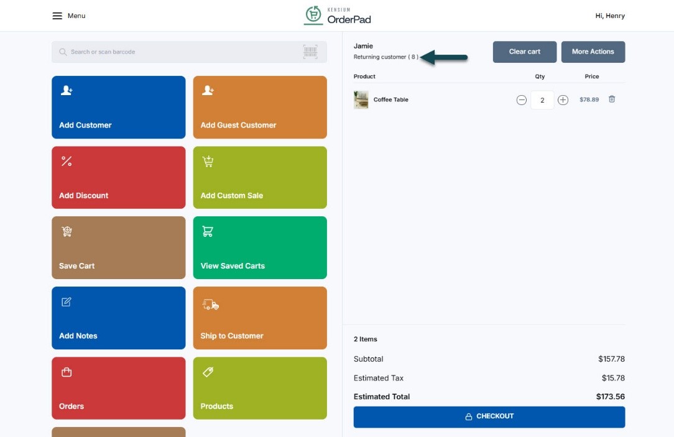Screen dimensions: 674x437
Task: Open the Products tile
Action: [260, 389]
